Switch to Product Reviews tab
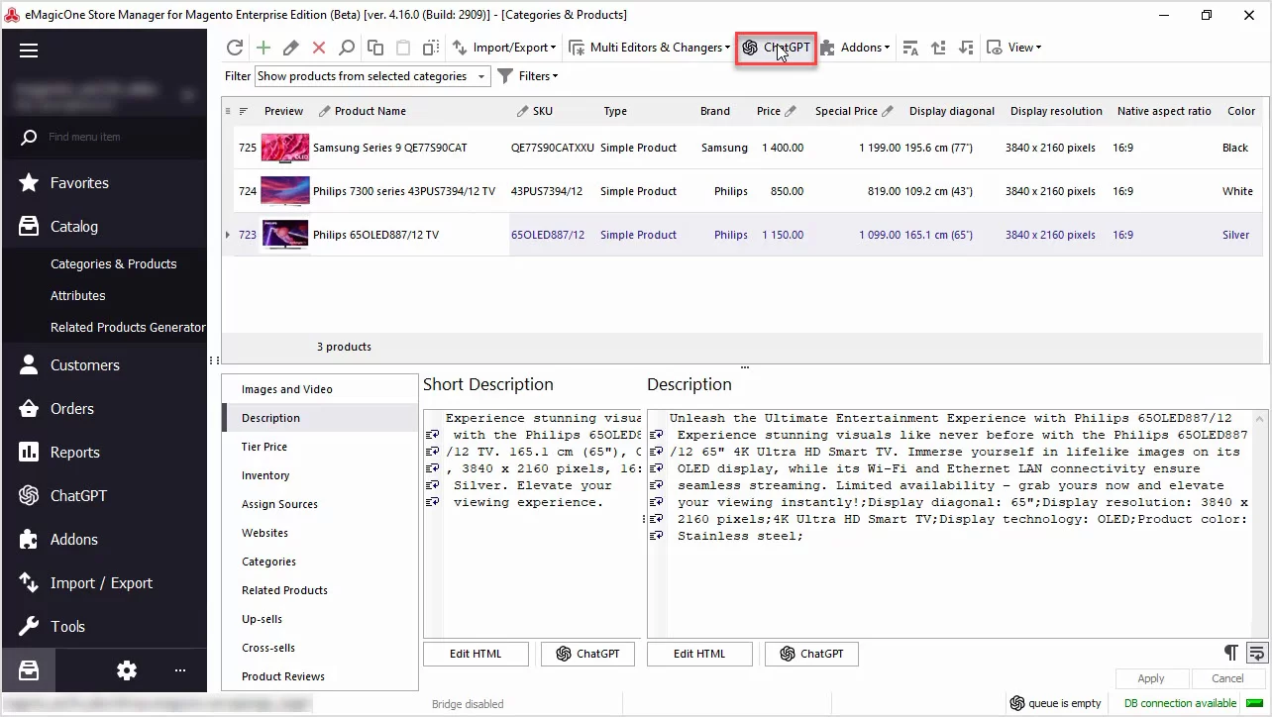1272x717 pixels. [x=320, y=676]
